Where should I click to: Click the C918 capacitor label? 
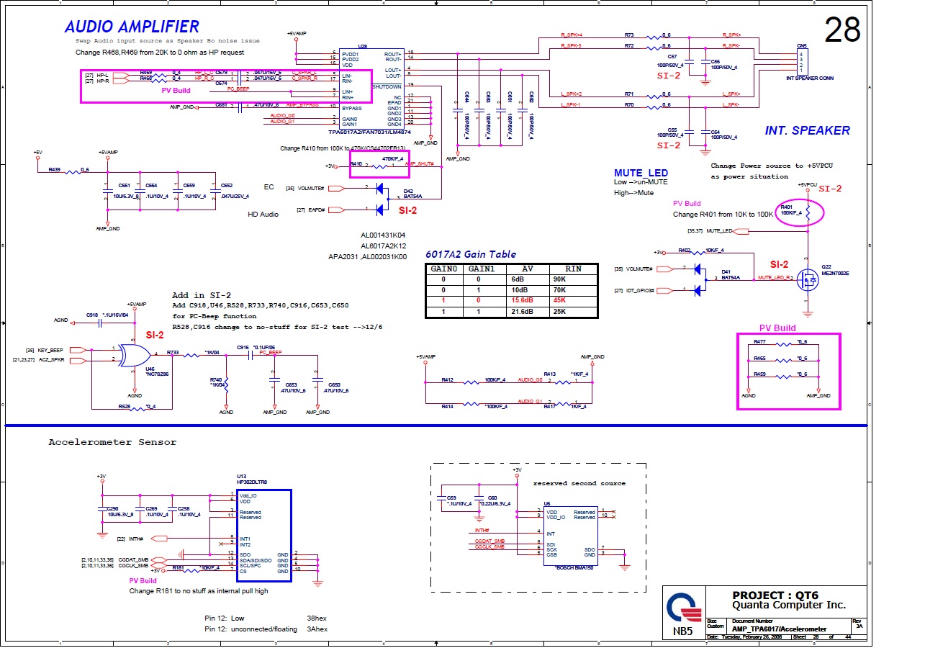(92, 315)
